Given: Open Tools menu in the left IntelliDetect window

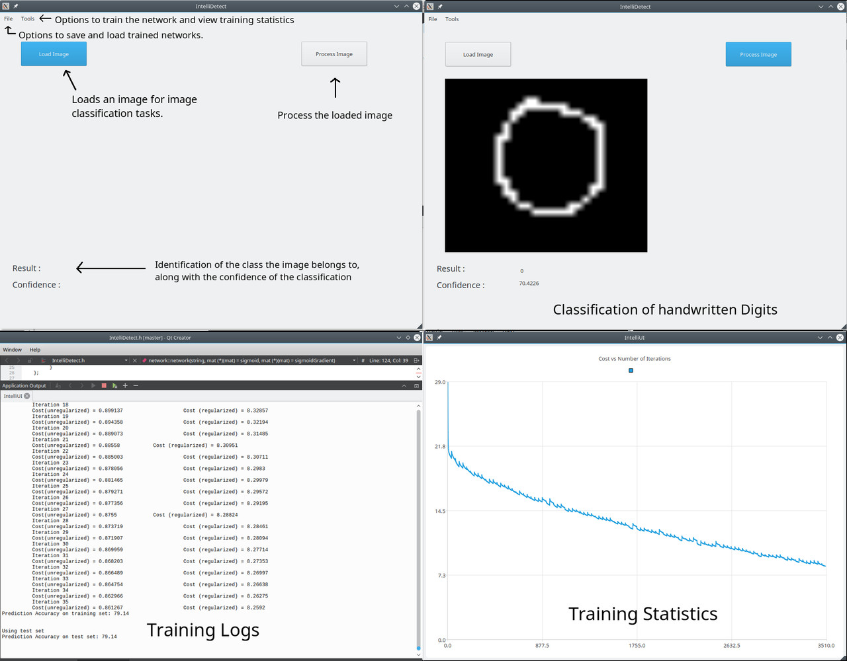Looking at the screenshot, I should (28, 19).
